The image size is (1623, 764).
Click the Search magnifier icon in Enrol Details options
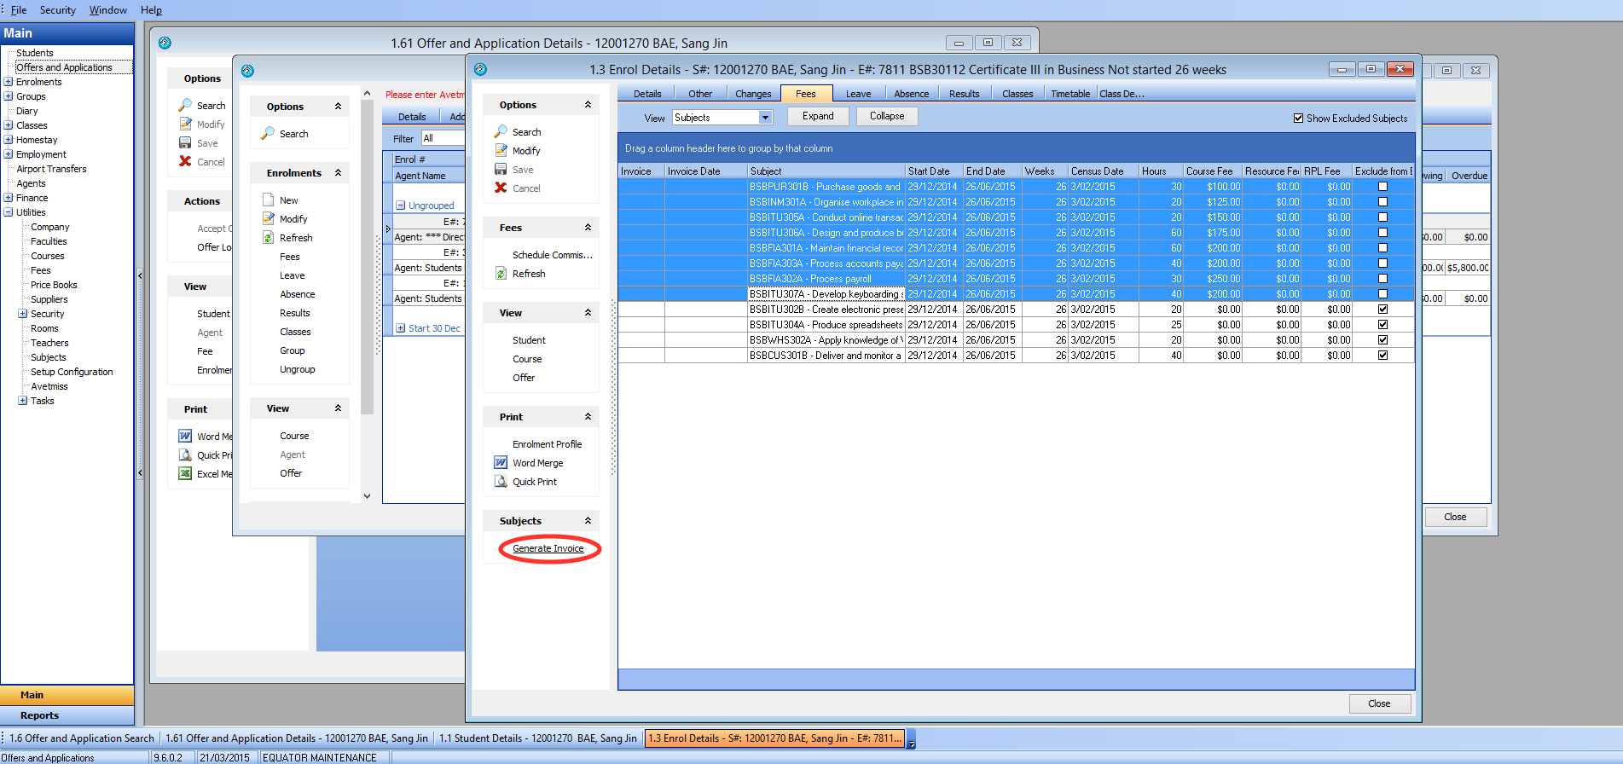coord(501,132)
